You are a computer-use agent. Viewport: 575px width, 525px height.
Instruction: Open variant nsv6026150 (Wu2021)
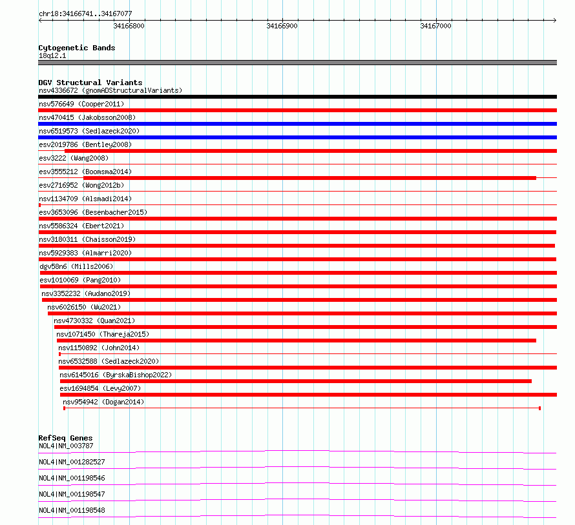point(84,307)
